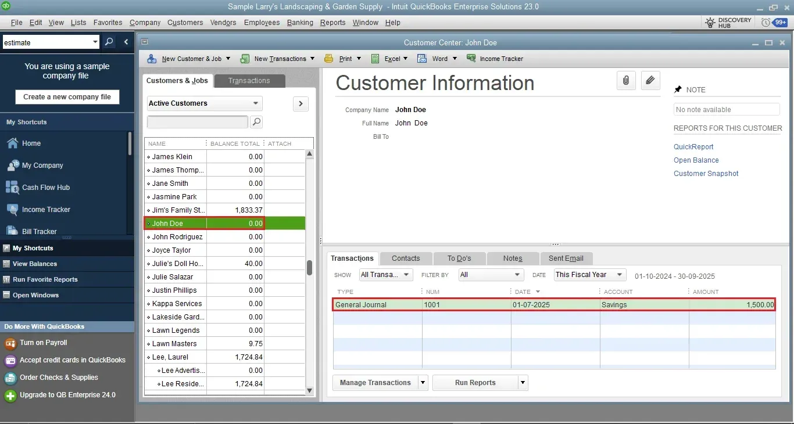
Task: Click the customer list scrollbar thumb
Action: coord(310,268)
